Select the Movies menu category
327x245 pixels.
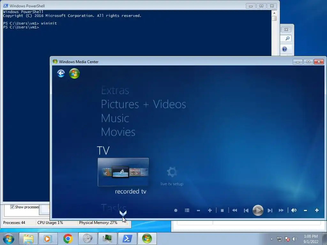[118, 132]
